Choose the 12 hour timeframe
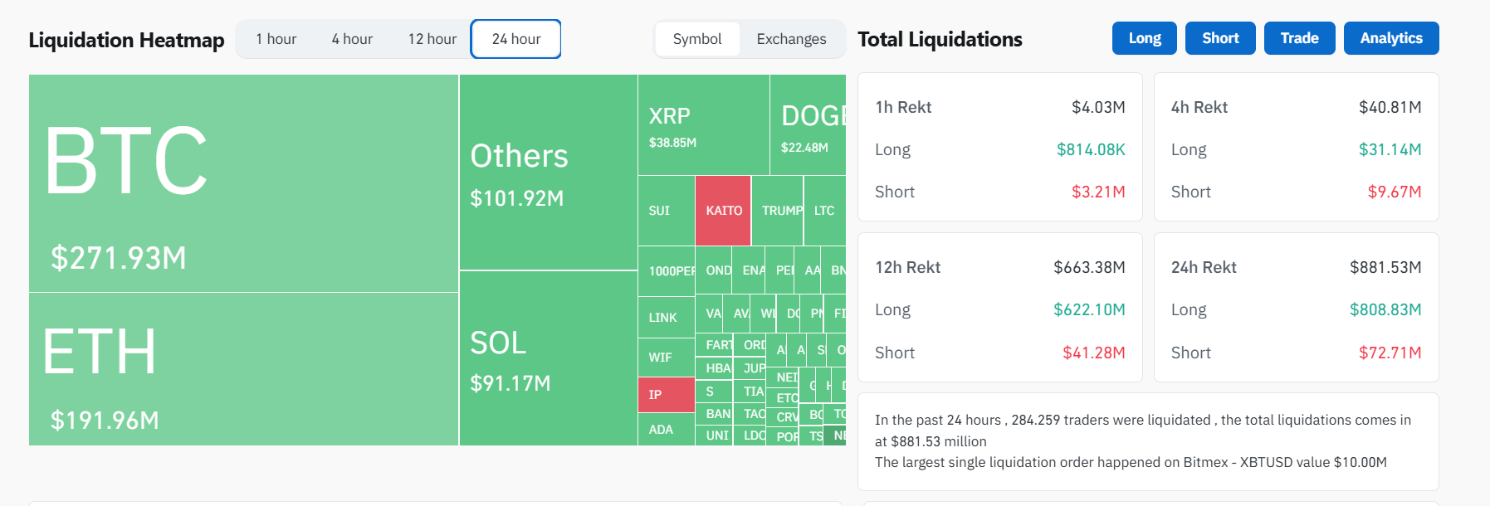1490x506 pixels. click(432, 39)
